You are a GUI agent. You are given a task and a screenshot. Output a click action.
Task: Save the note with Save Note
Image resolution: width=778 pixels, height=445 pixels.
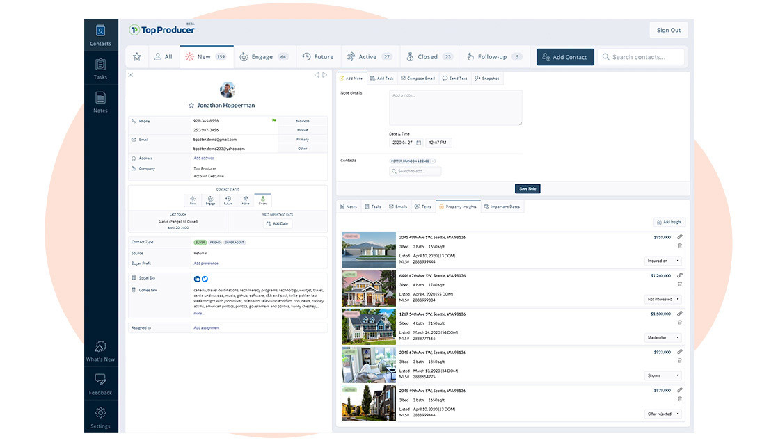click(527, 189)
